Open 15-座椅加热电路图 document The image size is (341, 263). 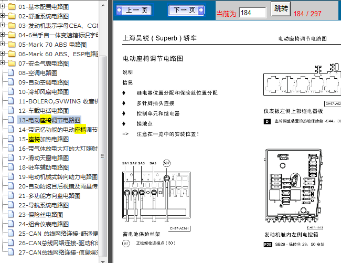tap(44, 139)
